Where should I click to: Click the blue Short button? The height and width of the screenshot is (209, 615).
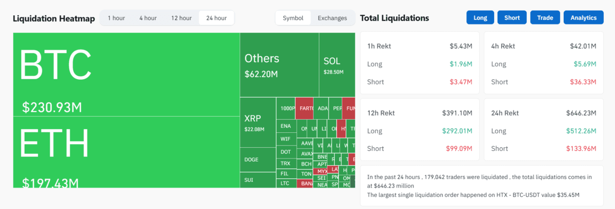point(512,17)
